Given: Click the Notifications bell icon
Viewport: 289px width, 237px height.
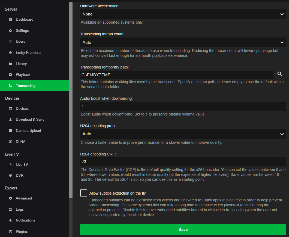Looking at the screenshot, I should tap(10, 220).
